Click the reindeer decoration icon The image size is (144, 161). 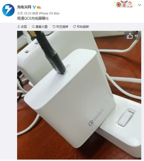pos(124,4)
